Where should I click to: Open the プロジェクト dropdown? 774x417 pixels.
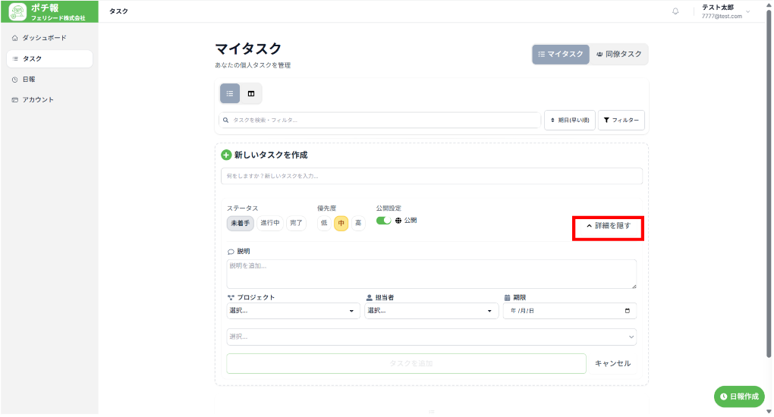coord(293,311)
